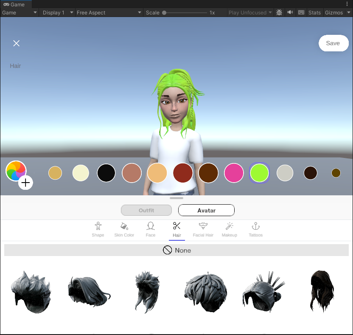
Task: Select the Shape category icon
Action: [98, 229]
